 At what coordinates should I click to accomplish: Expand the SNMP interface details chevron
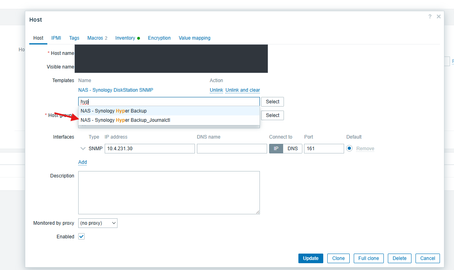(83, 148)
